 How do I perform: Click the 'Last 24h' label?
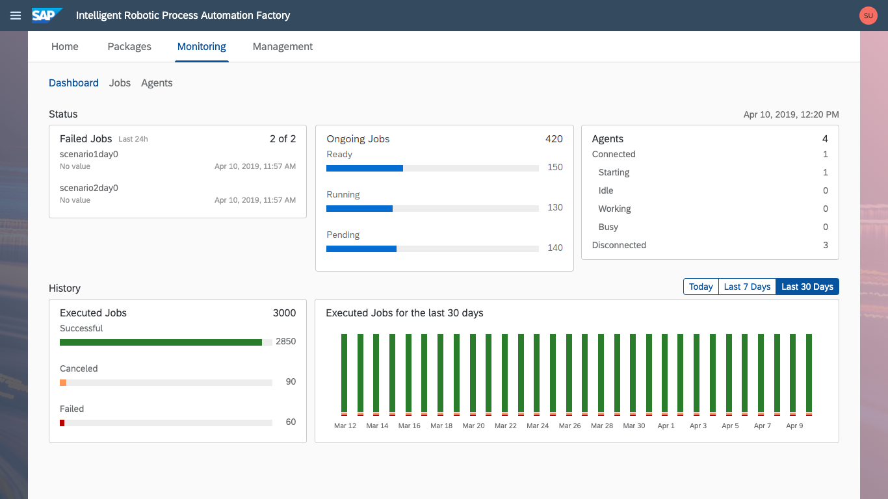point(133,139)
